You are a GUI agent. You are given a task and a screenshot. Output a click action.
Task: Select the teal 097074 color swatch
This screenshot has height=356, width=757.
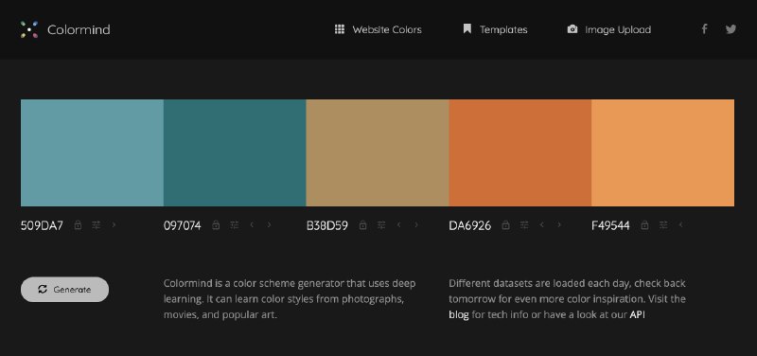click(235, 152)
